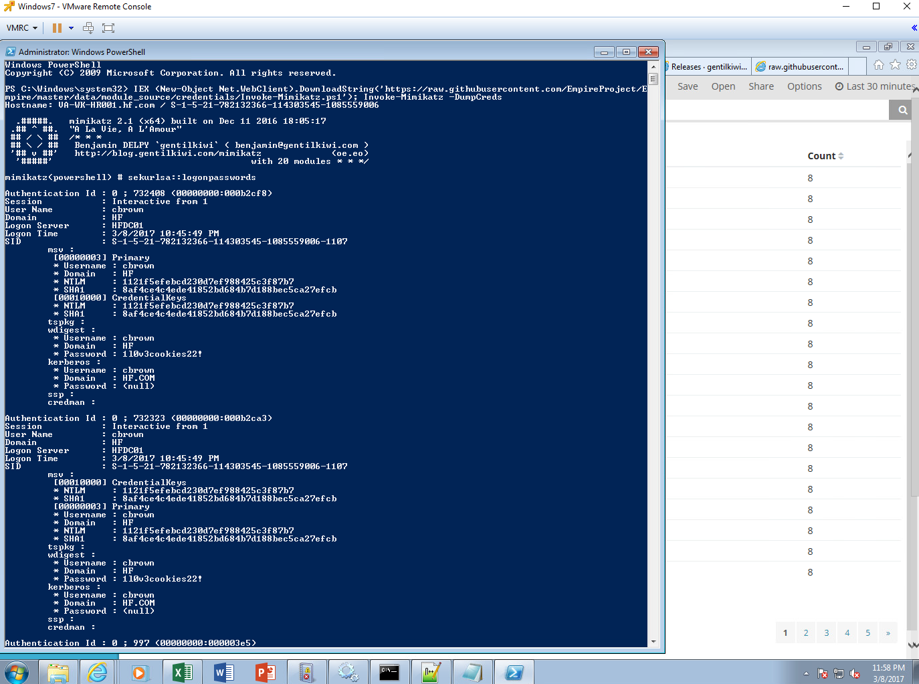Click the PowerShell vertical scrollbar thumb
Image resolution: width=919 pixels, height=684 pixels.
(653, 79)
